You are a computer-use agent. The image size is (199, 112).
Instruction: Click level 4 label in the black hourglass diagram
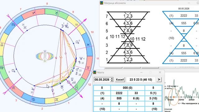coord(107,38)
